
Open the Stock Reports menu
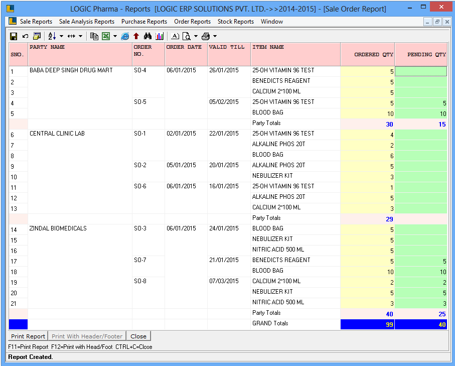pyautogui.click(x=236, y=22)
